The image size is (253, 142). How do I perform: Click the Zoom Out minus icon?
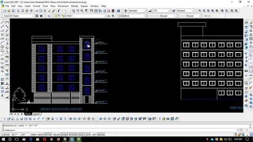227,11
